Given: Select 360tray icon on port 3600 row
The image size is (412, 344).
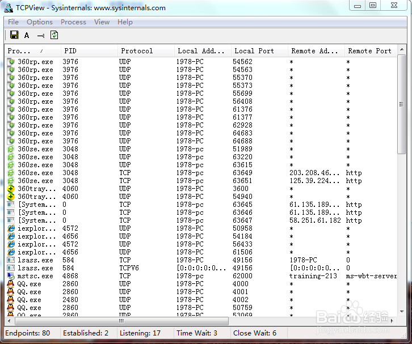Looking at the screenshot, I should pyautogui.click(x=11, y=189).
